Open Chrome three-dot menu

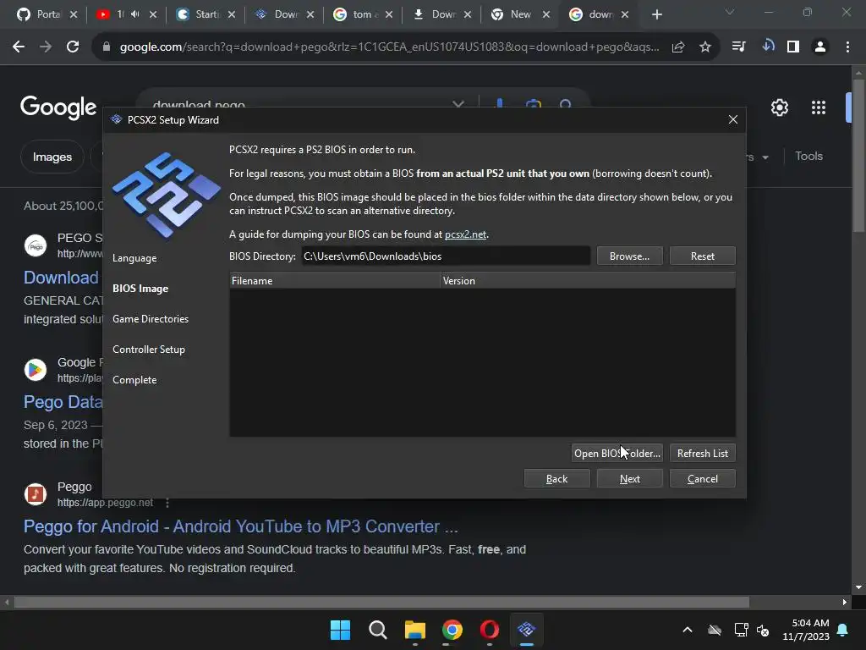[847, 47]
